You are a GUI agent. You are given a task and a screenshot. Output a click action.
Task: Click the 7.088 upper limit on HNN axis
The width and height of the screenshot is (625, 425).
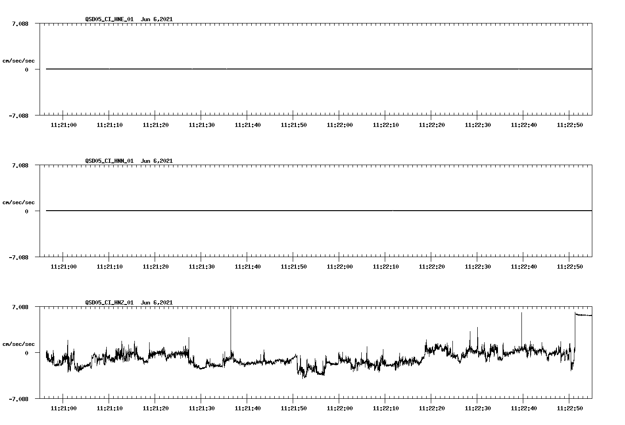pos(20,165)
